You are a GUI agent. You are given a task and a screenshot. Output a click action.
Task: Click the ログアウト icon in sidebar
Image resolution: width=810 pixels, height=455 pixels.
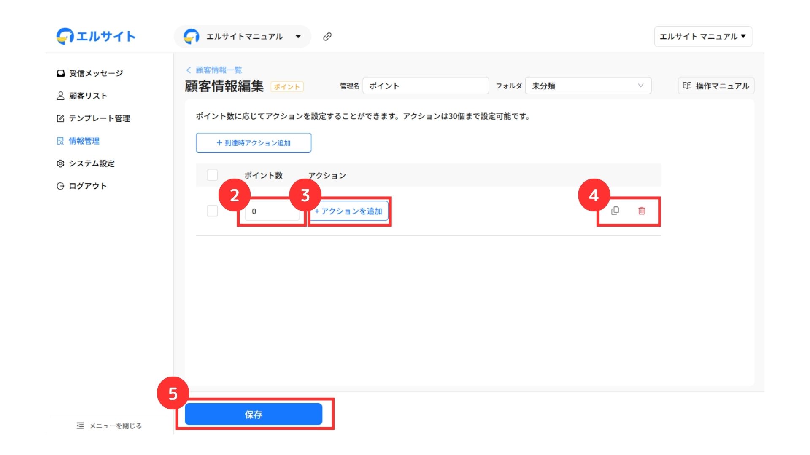coord(60,186)
